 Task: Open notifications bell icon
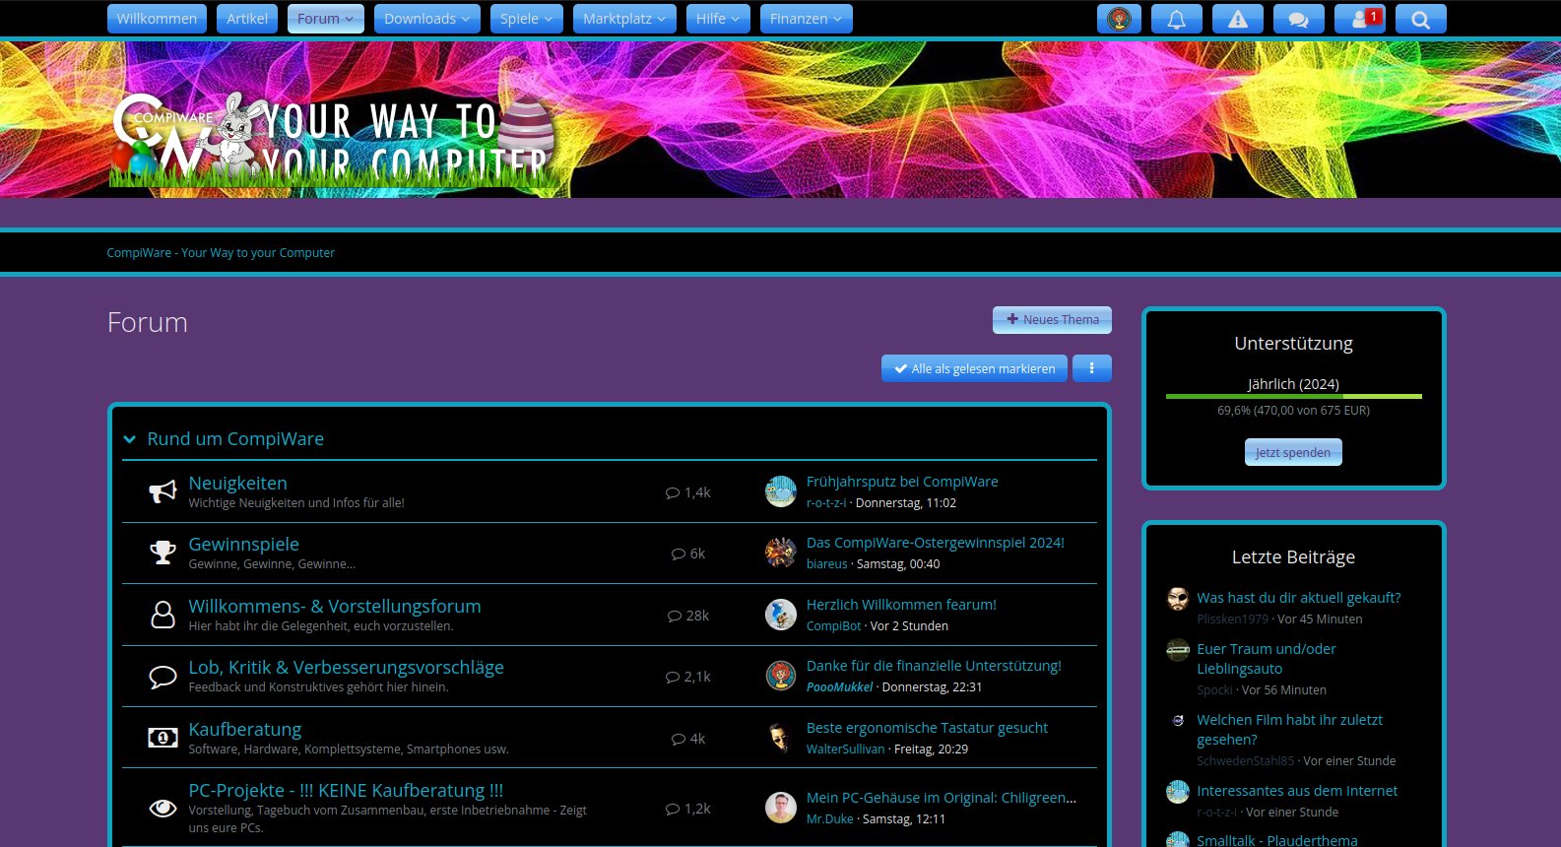(x=1176, y=19)
